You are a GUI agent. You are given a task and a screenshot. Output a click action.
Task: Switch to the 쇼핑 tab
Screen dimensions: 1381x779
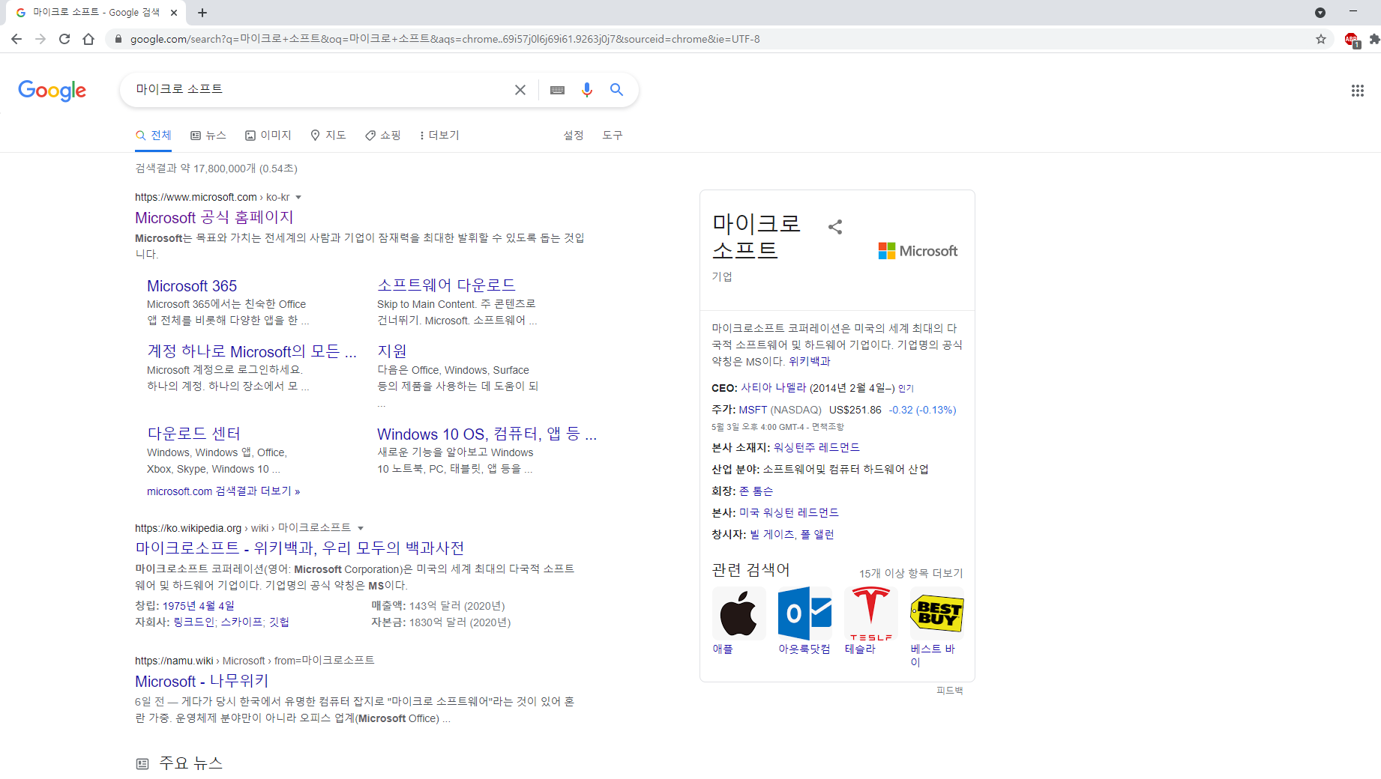383,136
